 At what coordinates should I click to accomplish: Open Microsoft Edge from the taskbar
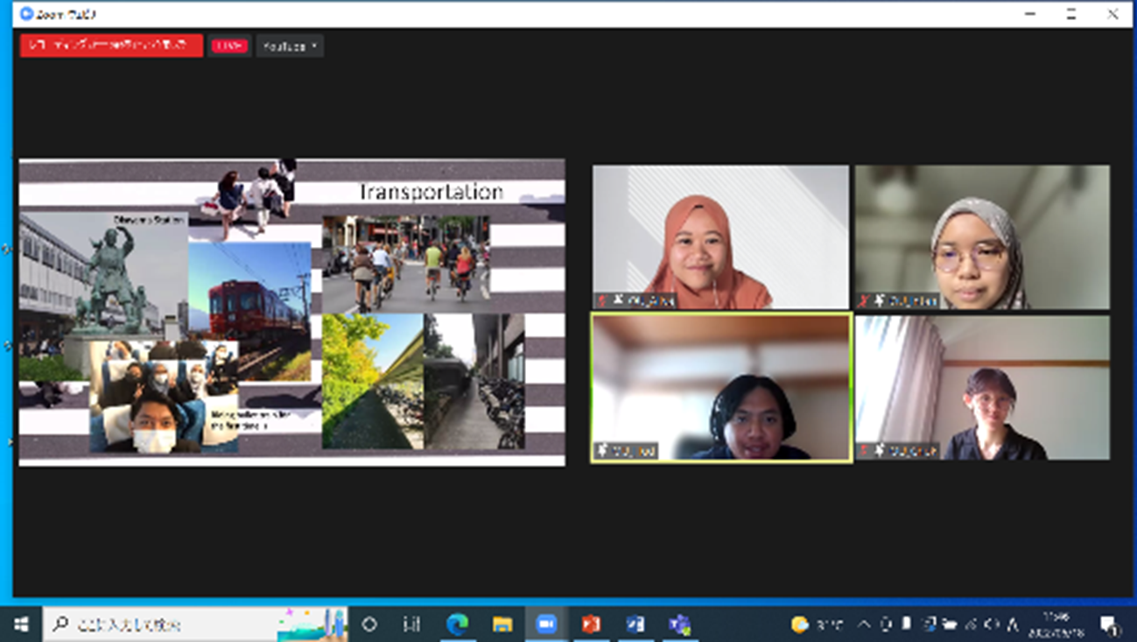pos(457,624)
